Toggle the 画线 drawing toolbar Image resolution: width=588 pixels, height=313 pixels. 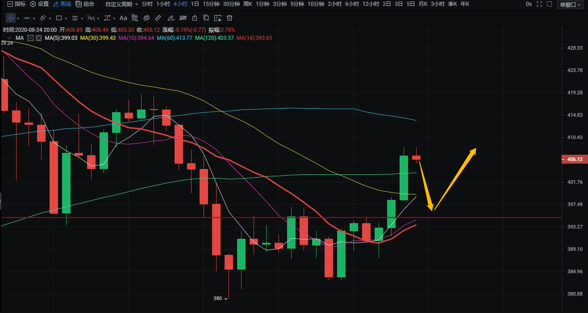(x=62, y=4)
